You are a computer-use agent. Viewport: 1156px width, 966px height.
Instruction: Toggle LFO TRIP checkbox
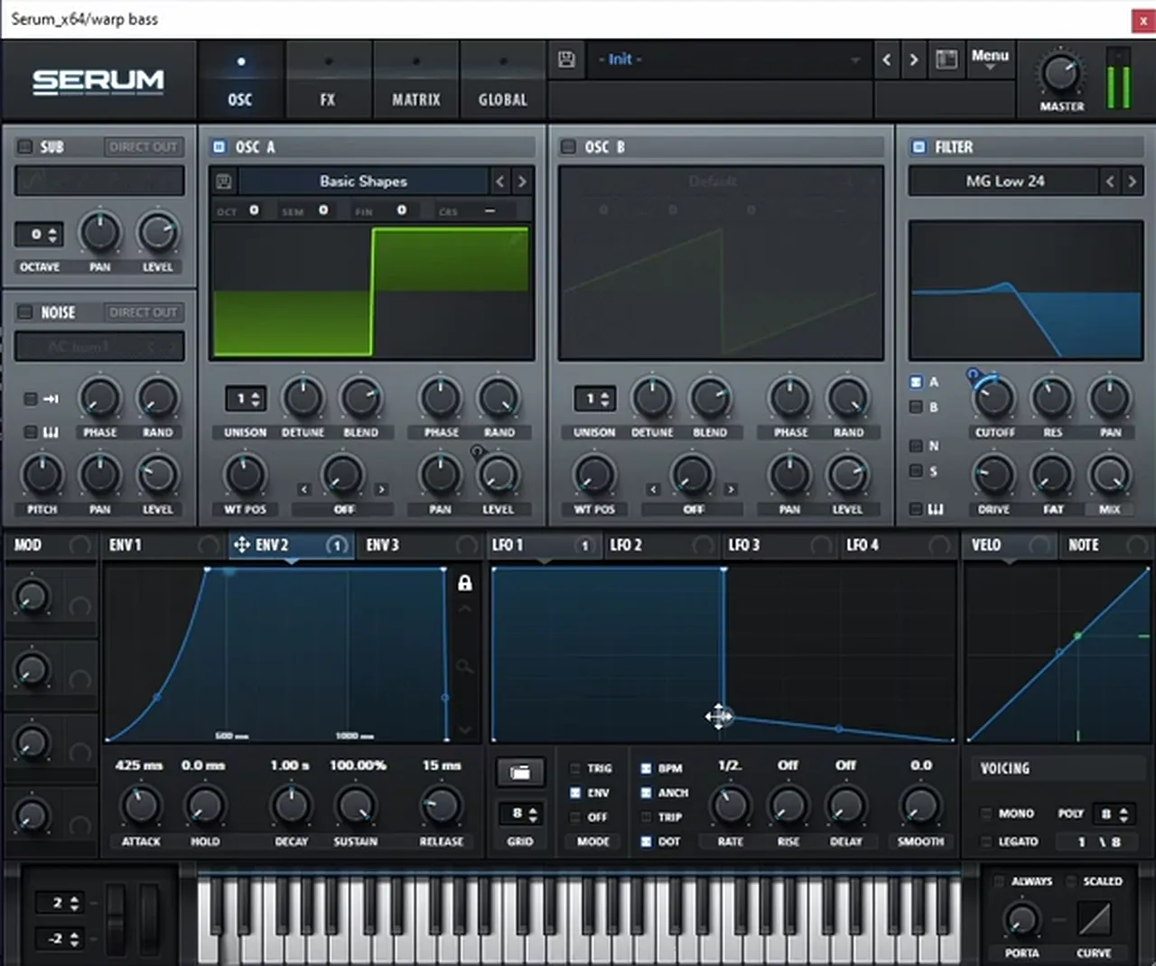click(x=646, y=817)
